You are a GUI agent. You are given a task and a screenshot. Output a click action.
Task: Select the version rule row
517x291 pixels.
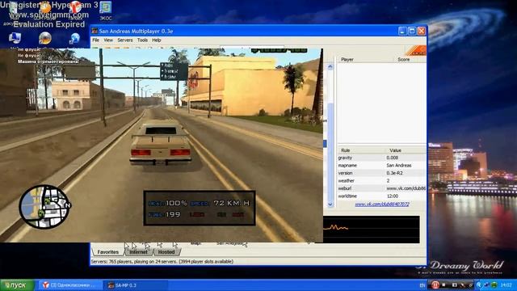click(x=382, y=173)
